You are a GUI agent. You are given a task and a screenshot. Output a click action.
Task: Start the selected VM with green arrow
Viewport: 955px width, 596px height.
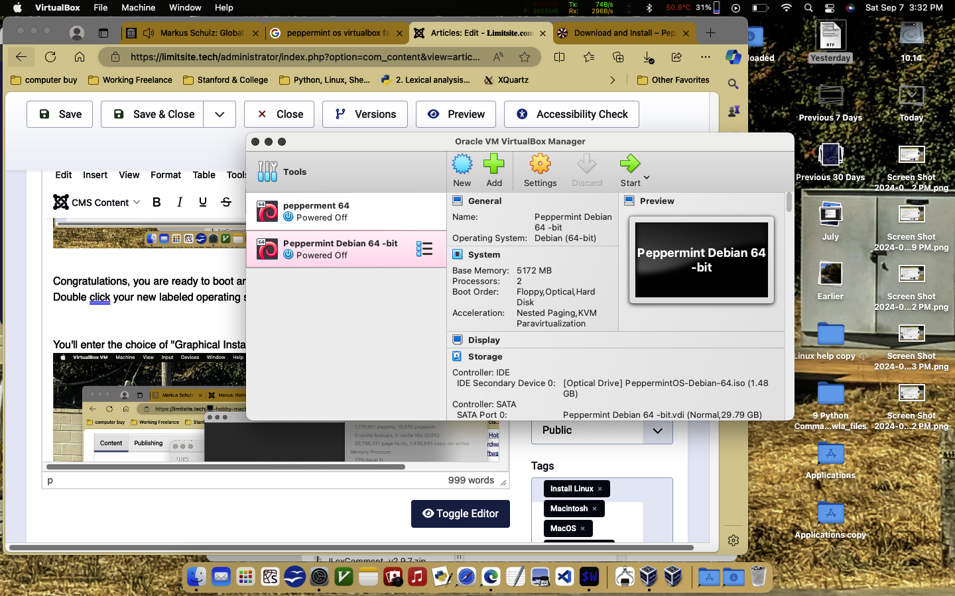click(x=629, y=164)
